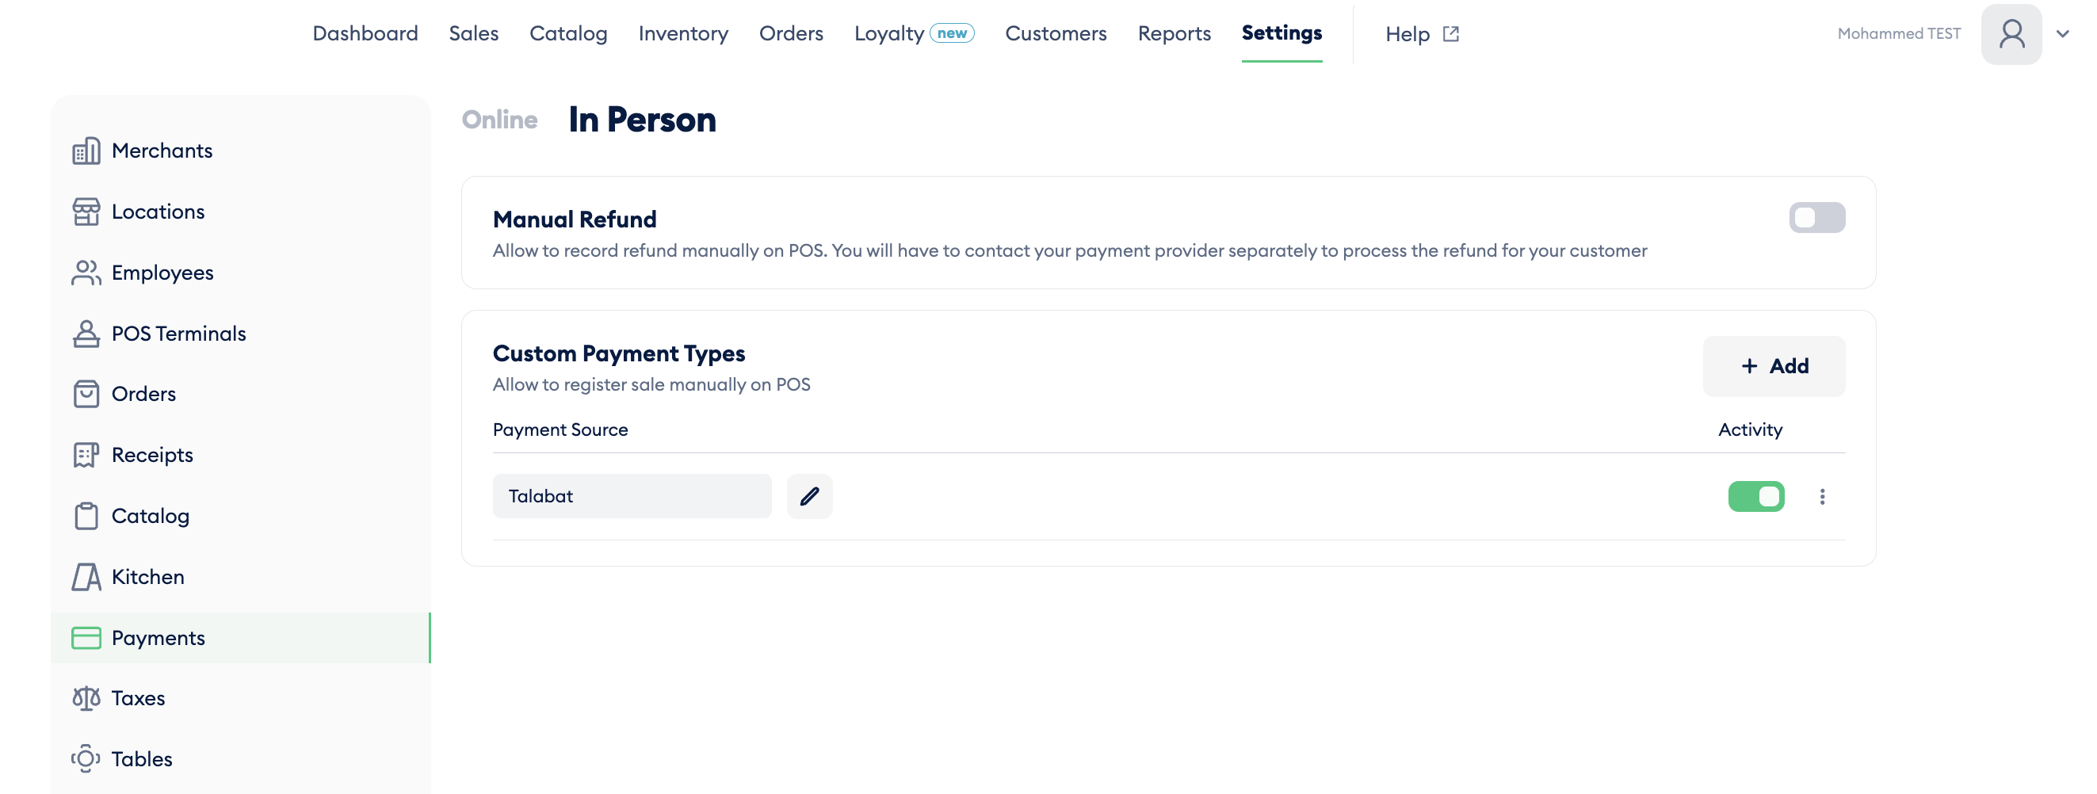
Task: Click the Talabat payment source field
Action: coord(632,496)
